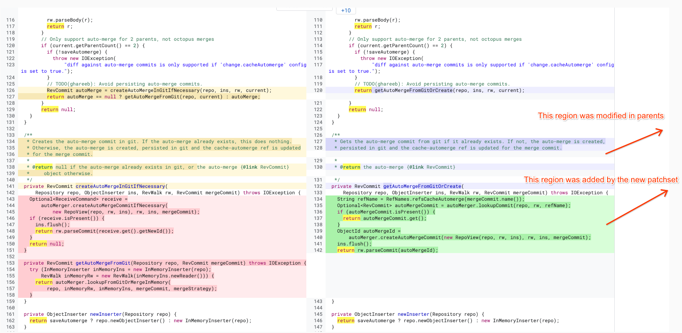Click highlighted return keyword on right line 142
Screen dimensions: 682x333
click(346, 250)
